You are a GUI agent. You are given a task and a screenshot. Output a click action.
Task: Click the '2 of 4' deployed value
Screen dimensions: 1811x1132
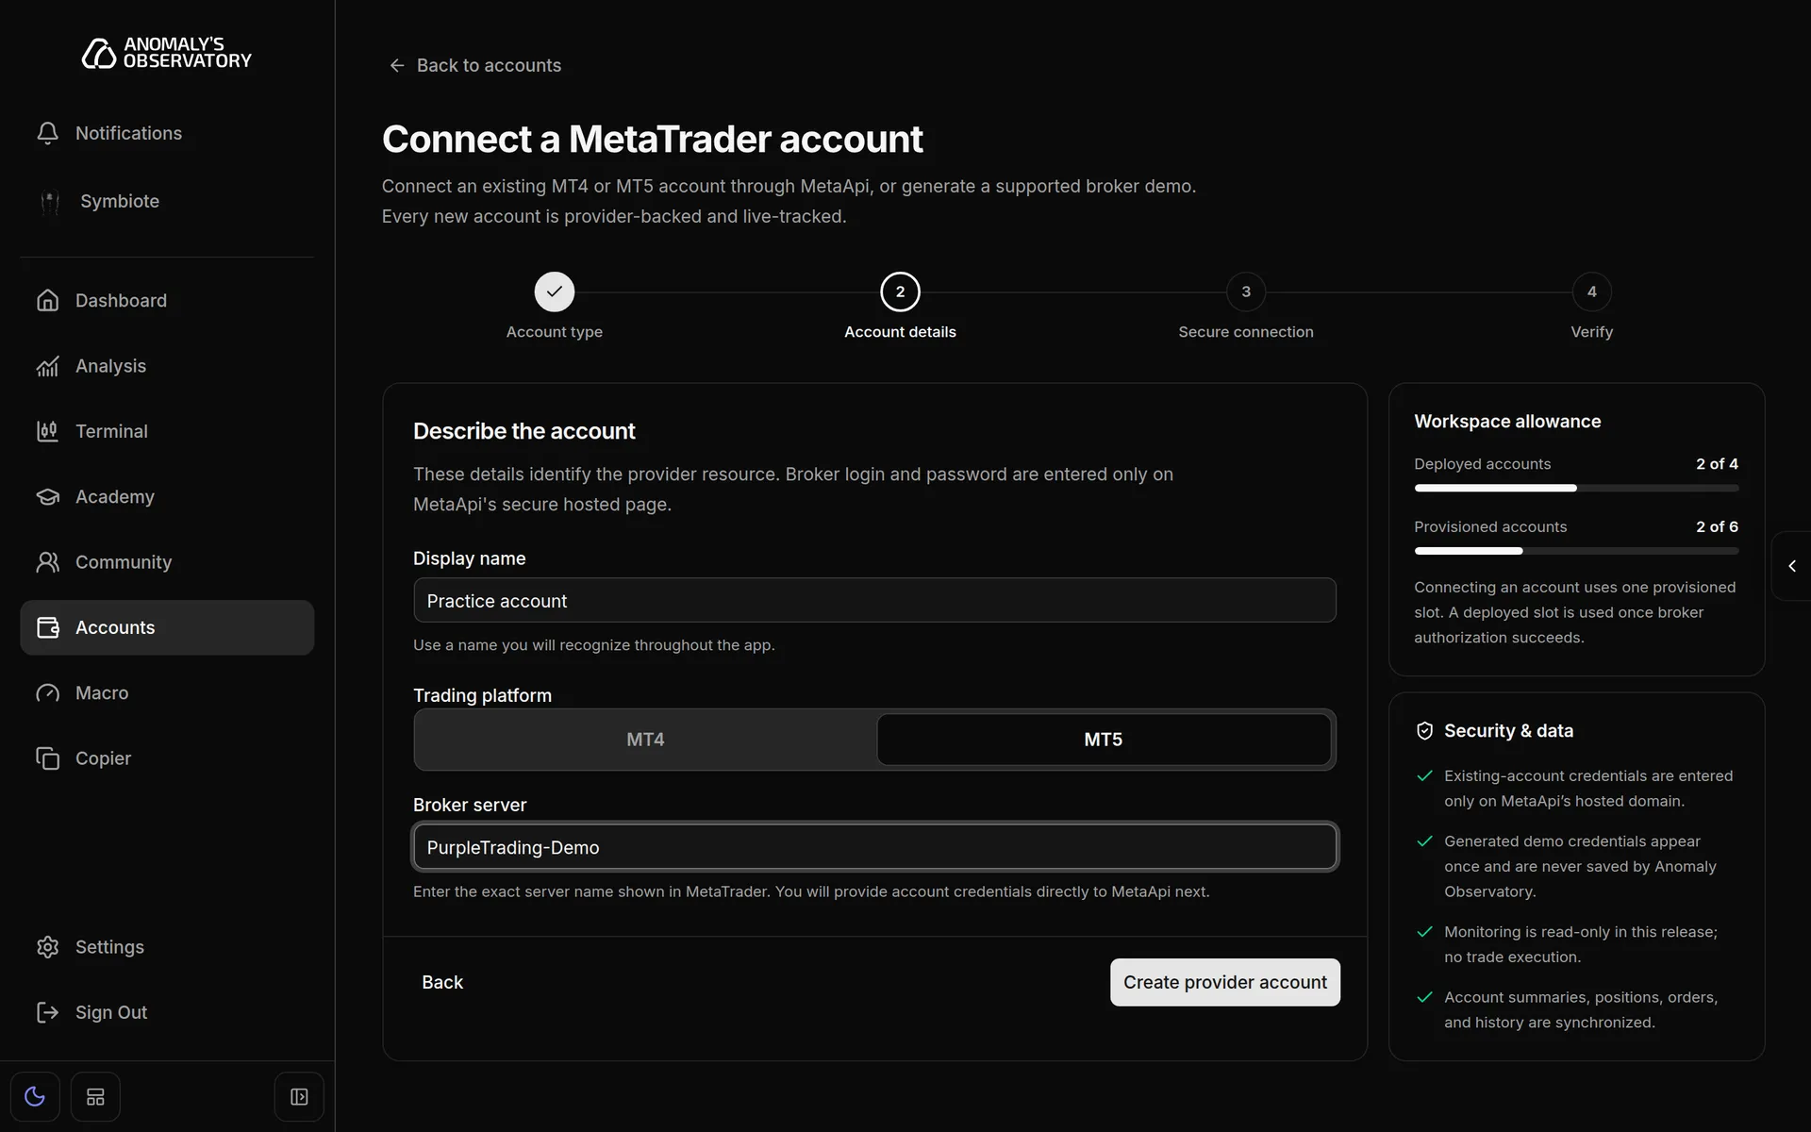[x=1717, y=464]
